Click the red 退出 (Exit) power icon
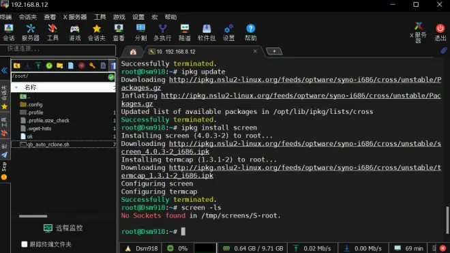 (x=440, y=32)
